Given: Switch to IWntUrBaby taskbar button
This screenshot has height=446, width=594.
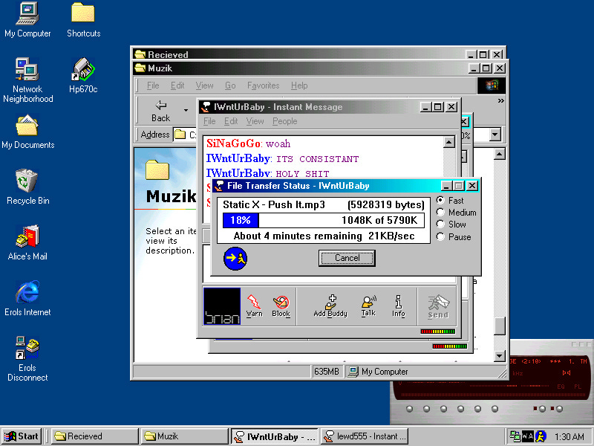Looking at the screenshot, I should [x=274, y=436].
